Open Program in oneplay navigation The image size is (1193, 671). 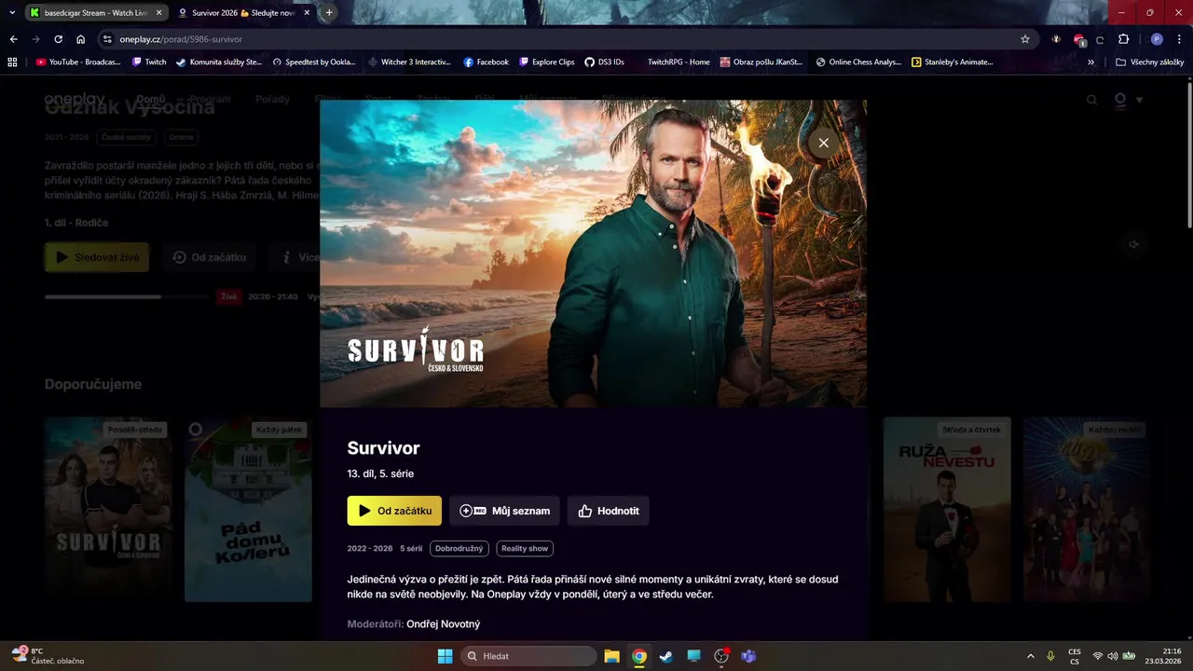pyautogui.click(x=210, y=99)
